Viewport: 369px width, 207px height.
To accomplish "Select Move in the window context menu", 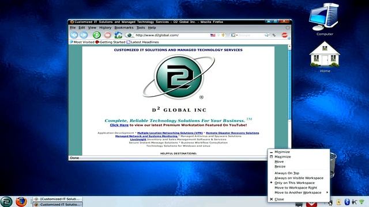I will click(x=299, y=162).
